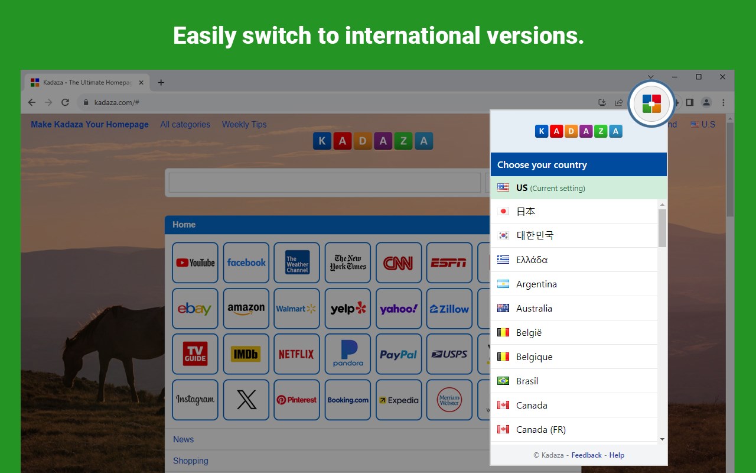
Task: Choose Argentina from country list
Action: (x=573, y=284)
